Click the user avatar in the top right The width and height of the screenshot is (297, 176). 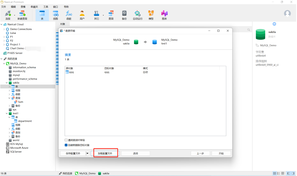(287, 13)
